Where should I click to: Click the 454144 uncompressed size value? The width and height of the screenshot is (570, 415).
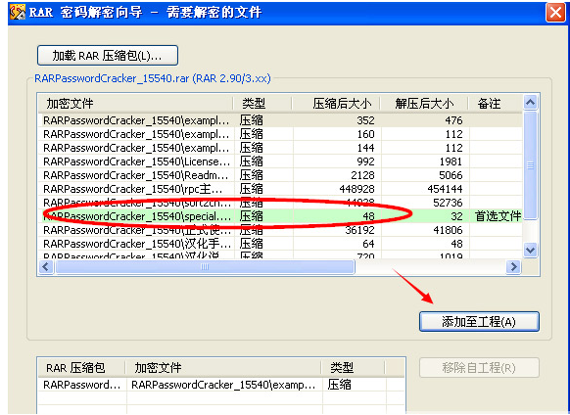tap(445, 189)
